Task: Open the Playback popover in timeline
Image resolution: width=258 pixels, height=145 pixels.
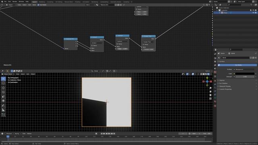Action: 10,134
